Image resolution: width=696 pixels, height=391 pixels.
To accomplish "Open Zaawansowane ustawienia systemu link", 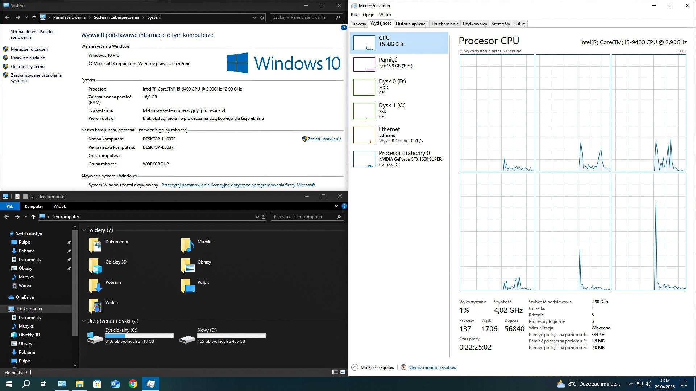I will [x=36, y=78].
